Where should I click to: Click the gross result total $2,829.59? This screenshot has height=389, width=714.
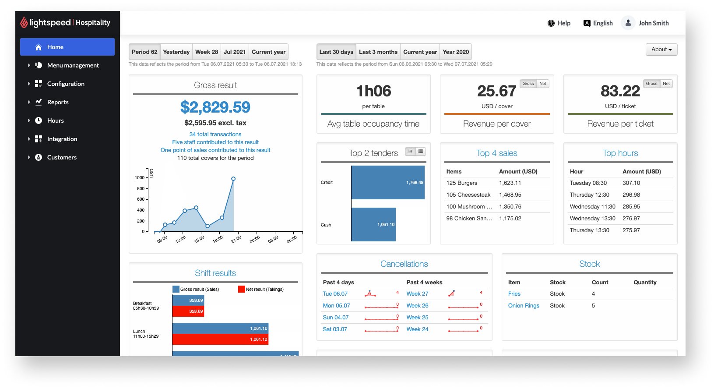click(x=215, y=107)
